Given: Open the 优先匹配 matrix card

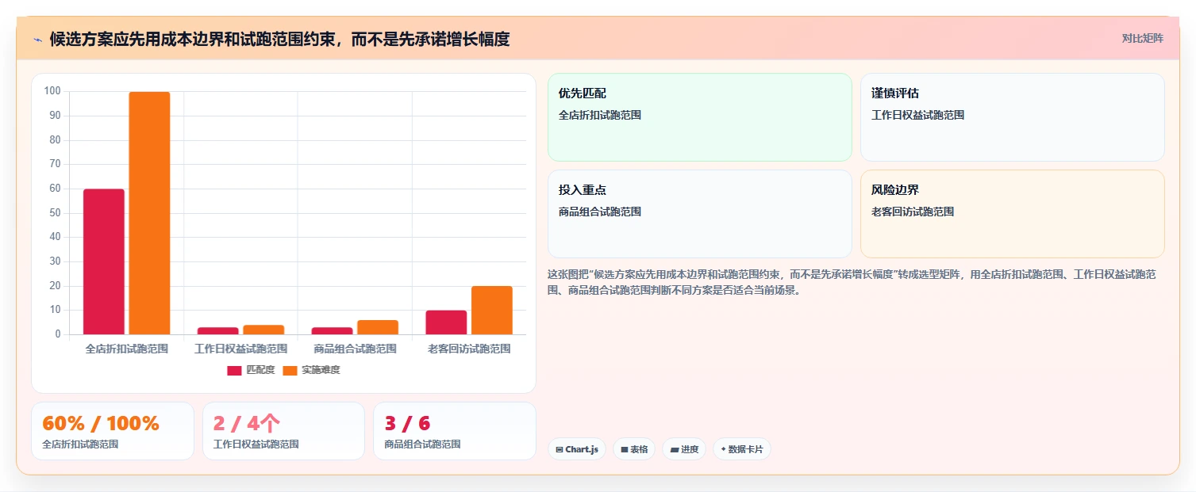Looking at the screenshot, I should point(700,117).
